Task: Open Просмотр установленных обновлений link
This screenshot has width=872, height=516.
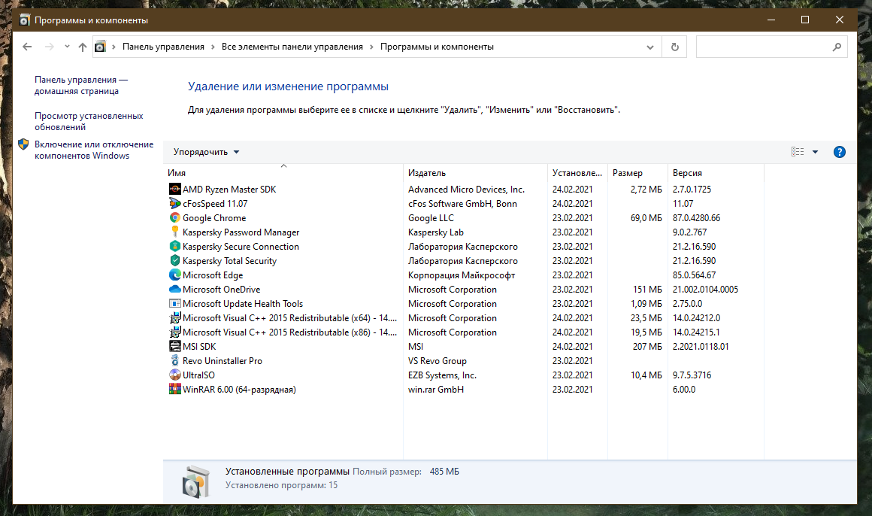Action: point(89,121)
